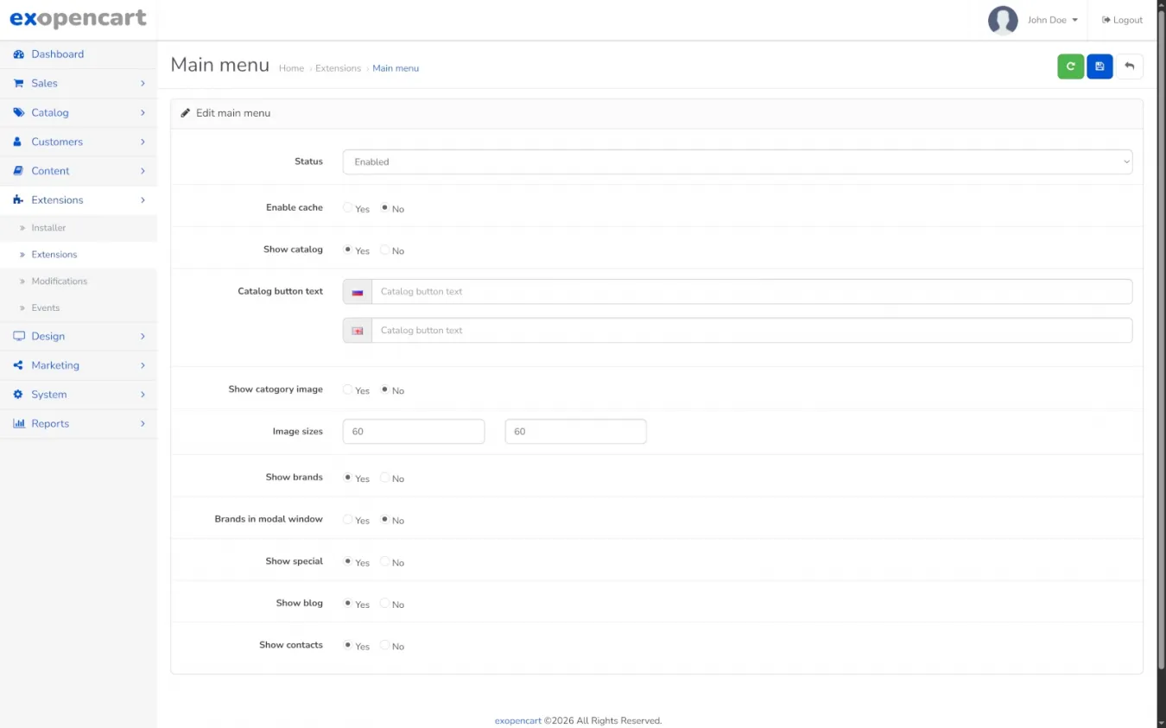Screen dimensions: 1166x728
Task: Go to the Extensions breadcrumb link
Action: [x=338, y=68]
